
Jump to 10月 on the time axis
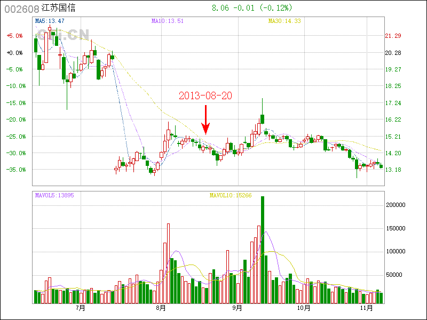pos(303,308)
